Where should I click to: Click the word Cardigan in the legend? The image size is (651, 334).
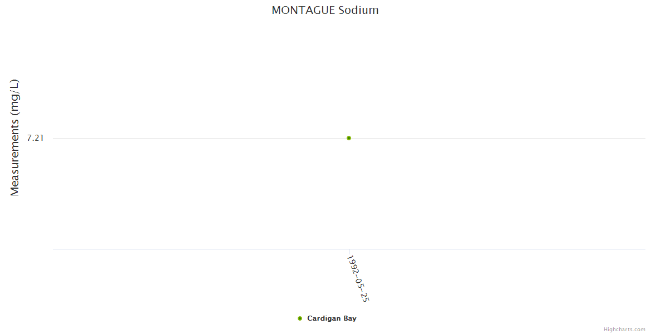tap(324, 318)
